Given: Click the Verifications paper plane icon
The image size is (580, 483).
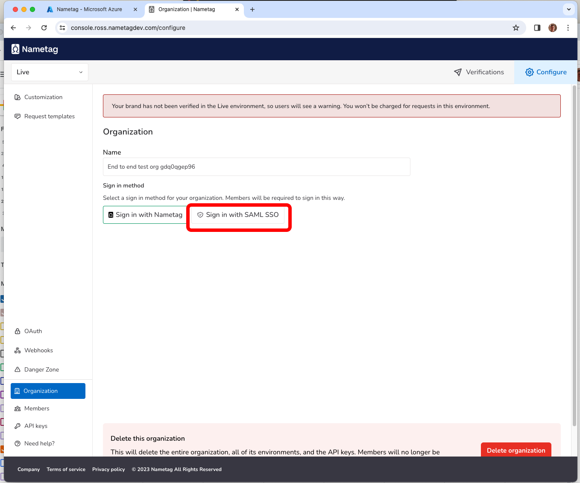Looking at the screenshot, I should click(458, 72).
